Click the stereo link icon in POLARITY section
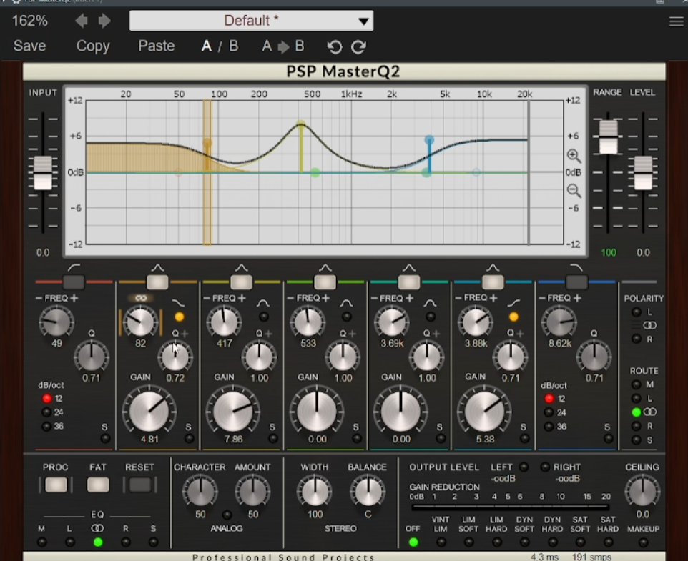Viewport: 688px width, 561px height. pyautogui.click(x=649, y=325)
